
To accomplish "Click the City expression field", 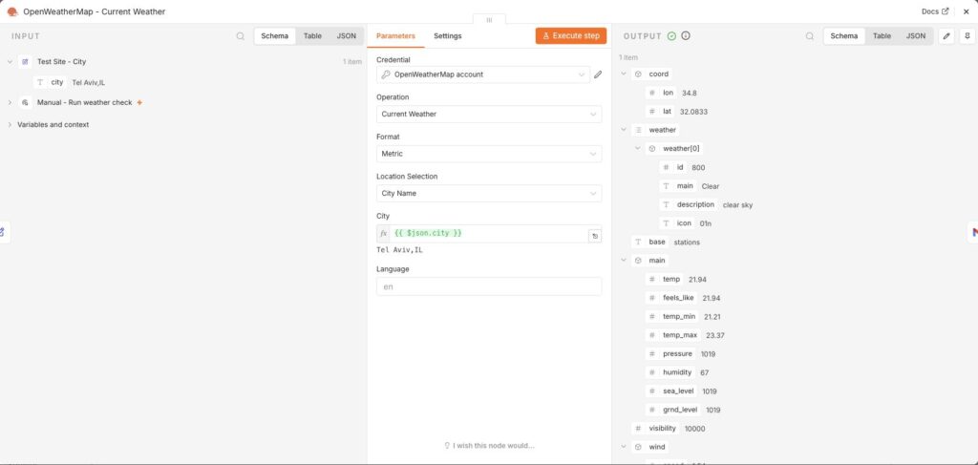I will click(489, 234).
